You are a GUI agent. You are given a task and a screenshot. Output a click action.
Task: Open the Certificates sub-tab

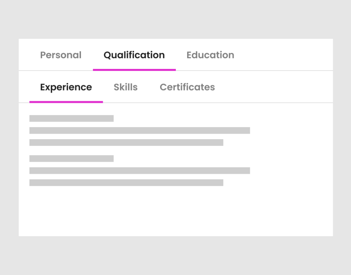187,87
